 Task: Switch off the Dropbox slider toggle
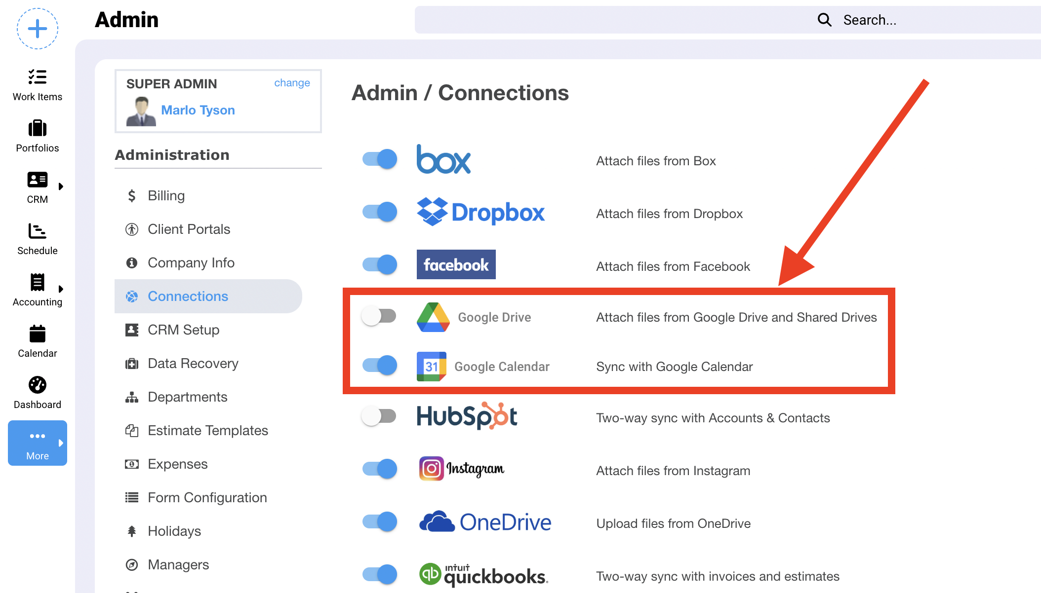(379, 212)
